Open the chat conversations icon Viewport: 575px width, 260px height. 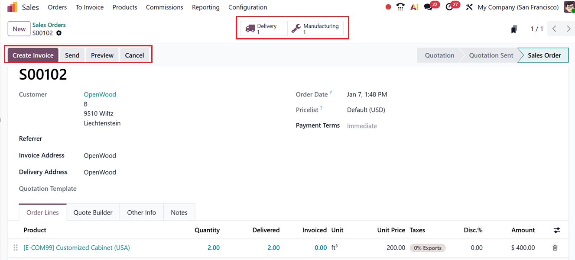click(429, 7)
